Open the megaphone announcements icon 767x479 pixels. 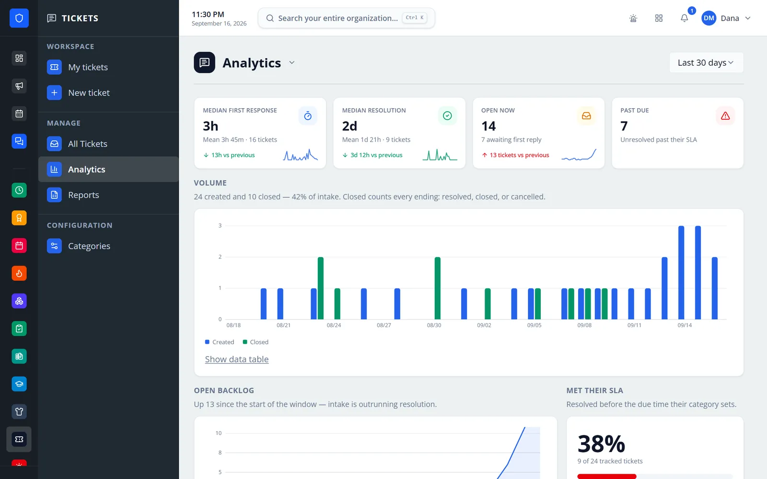[19, 86]
